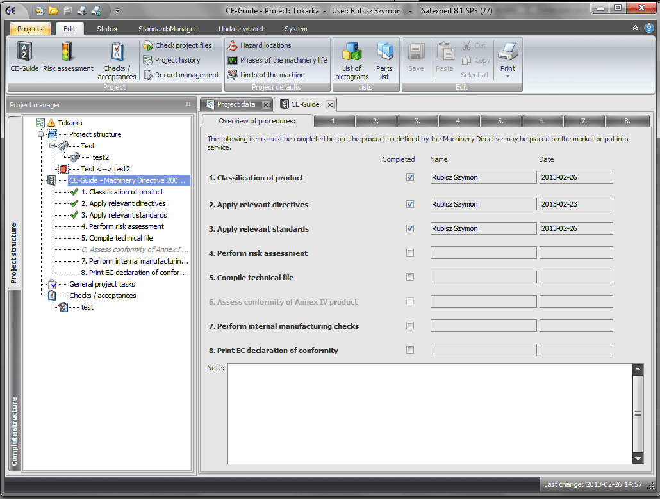The width and height of the screenshot is (660, 499).
Task: Uncheck Classification of product completed checkbox
Action: 410,178
